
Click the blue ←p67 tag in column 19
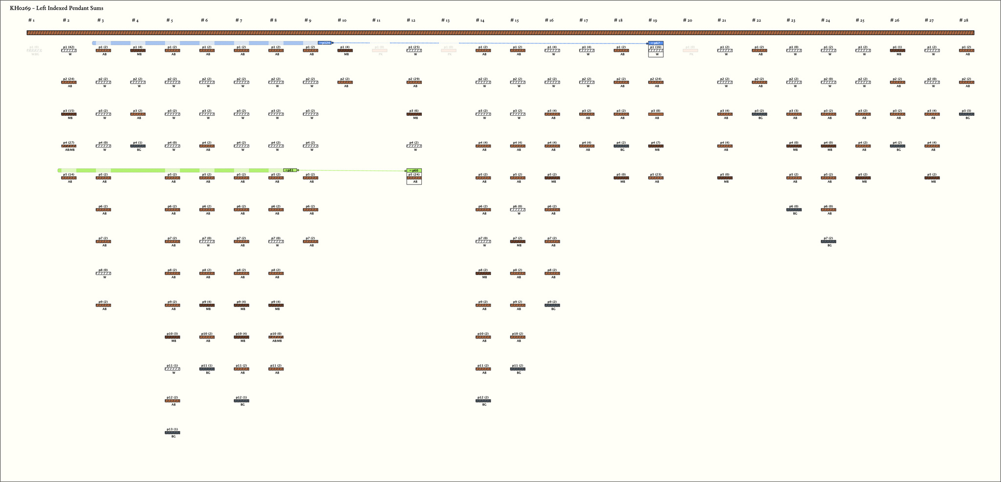[655, 43]
